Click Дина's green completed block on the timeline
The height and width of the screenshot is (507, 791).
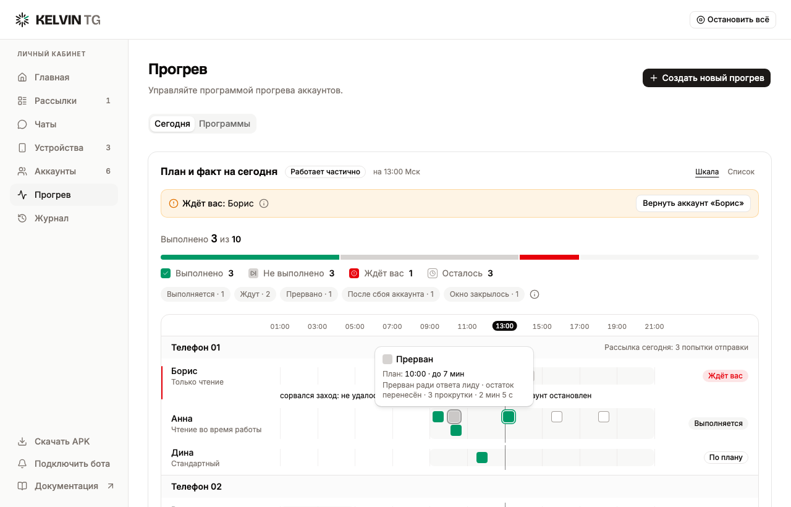(x=482, y=458)
